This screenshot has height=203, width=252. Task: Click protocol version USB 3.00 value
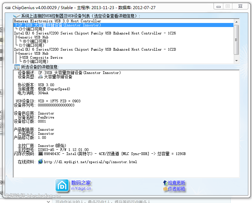pos(46,85)
